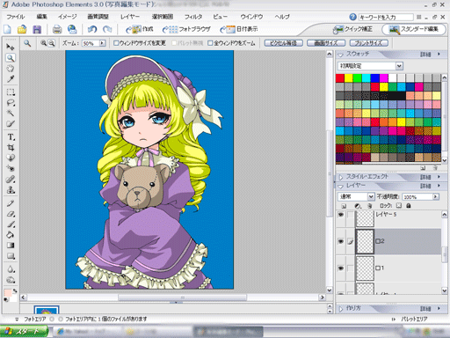
Task: Collapse the スウォッチ palette
Action: pyautogui.click(x=340, y=55)
